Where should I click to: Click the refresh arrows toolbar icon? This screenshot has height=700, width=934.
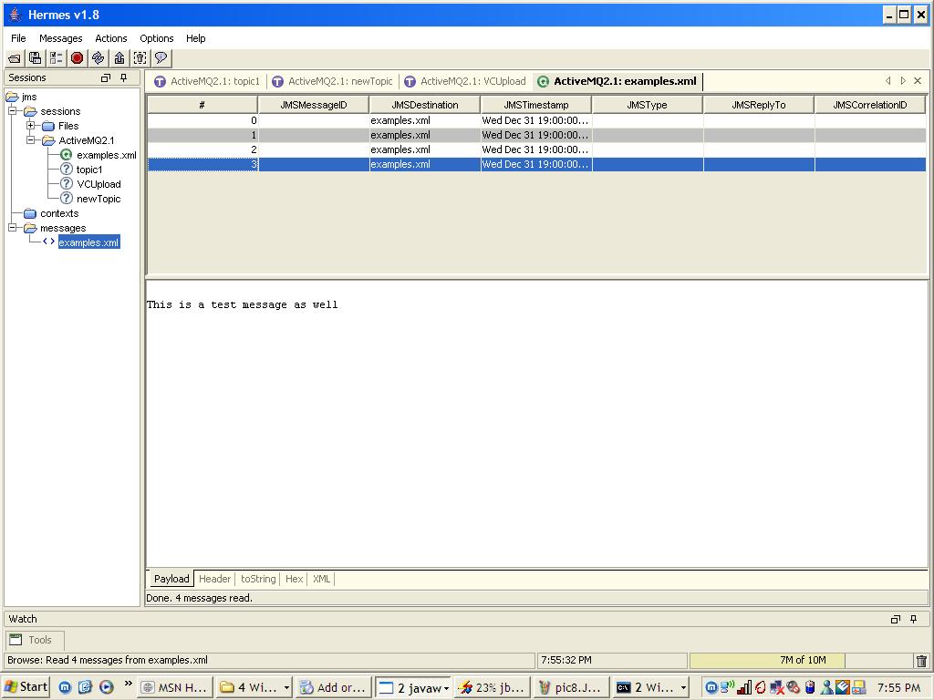(x=99, y=58)
